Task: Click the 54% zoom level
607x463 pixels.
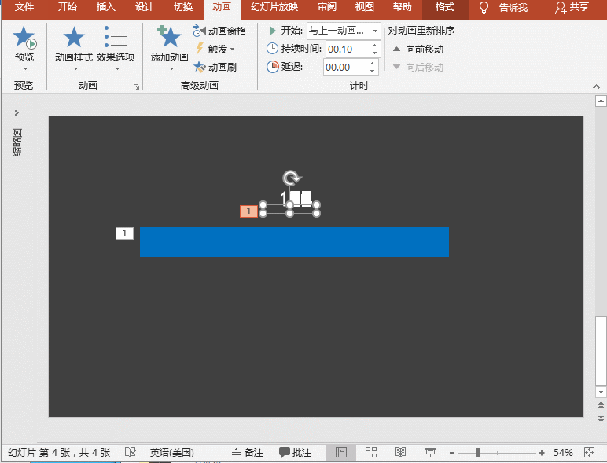Action: tap(563, 452)
